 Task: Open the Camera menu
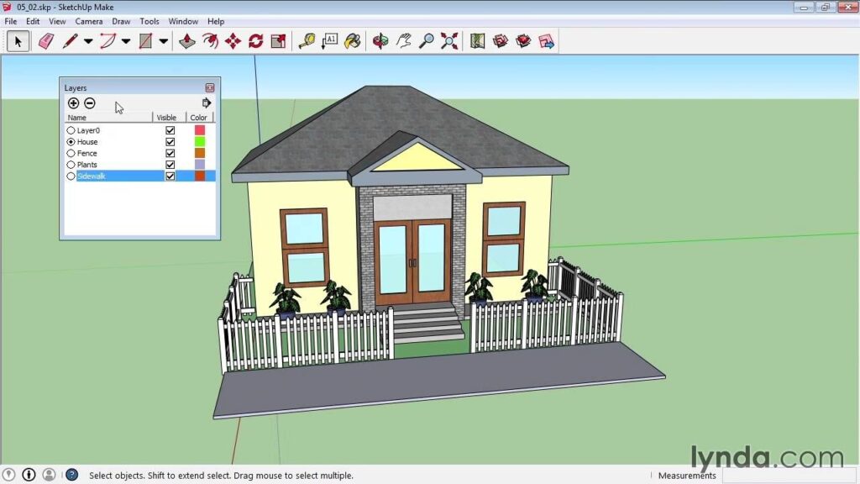click(89, 21)
